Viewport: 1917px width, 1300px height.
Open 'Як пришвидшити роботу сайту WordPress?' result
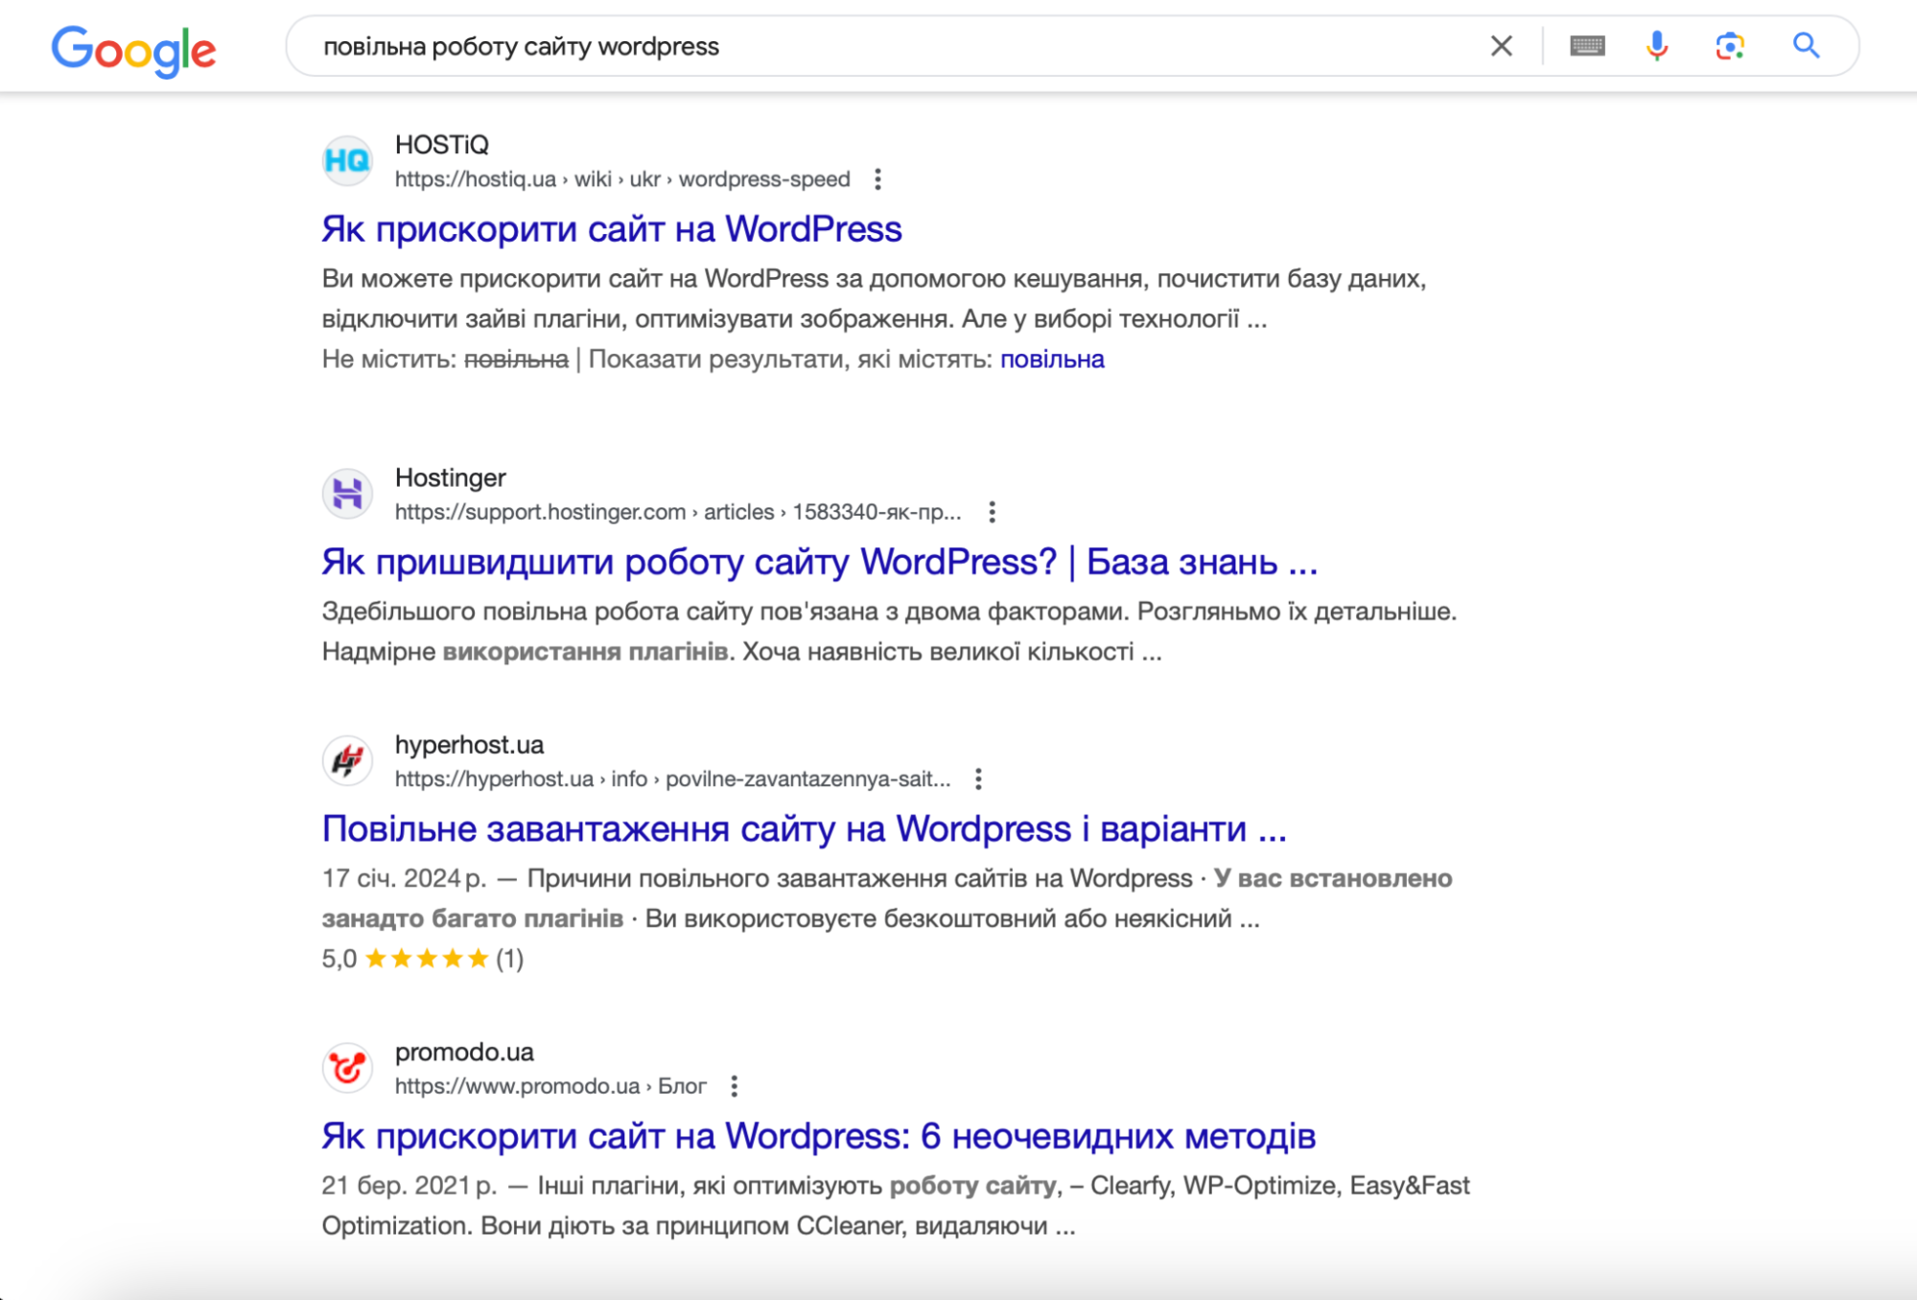[x=820, y=562]
